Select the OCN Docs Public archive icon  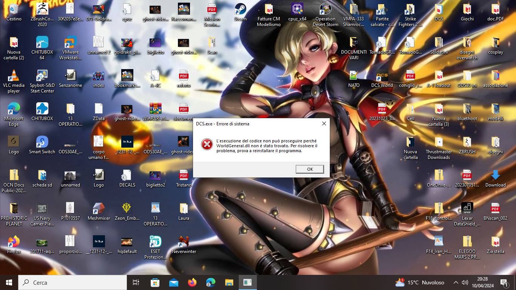(14, 180)
